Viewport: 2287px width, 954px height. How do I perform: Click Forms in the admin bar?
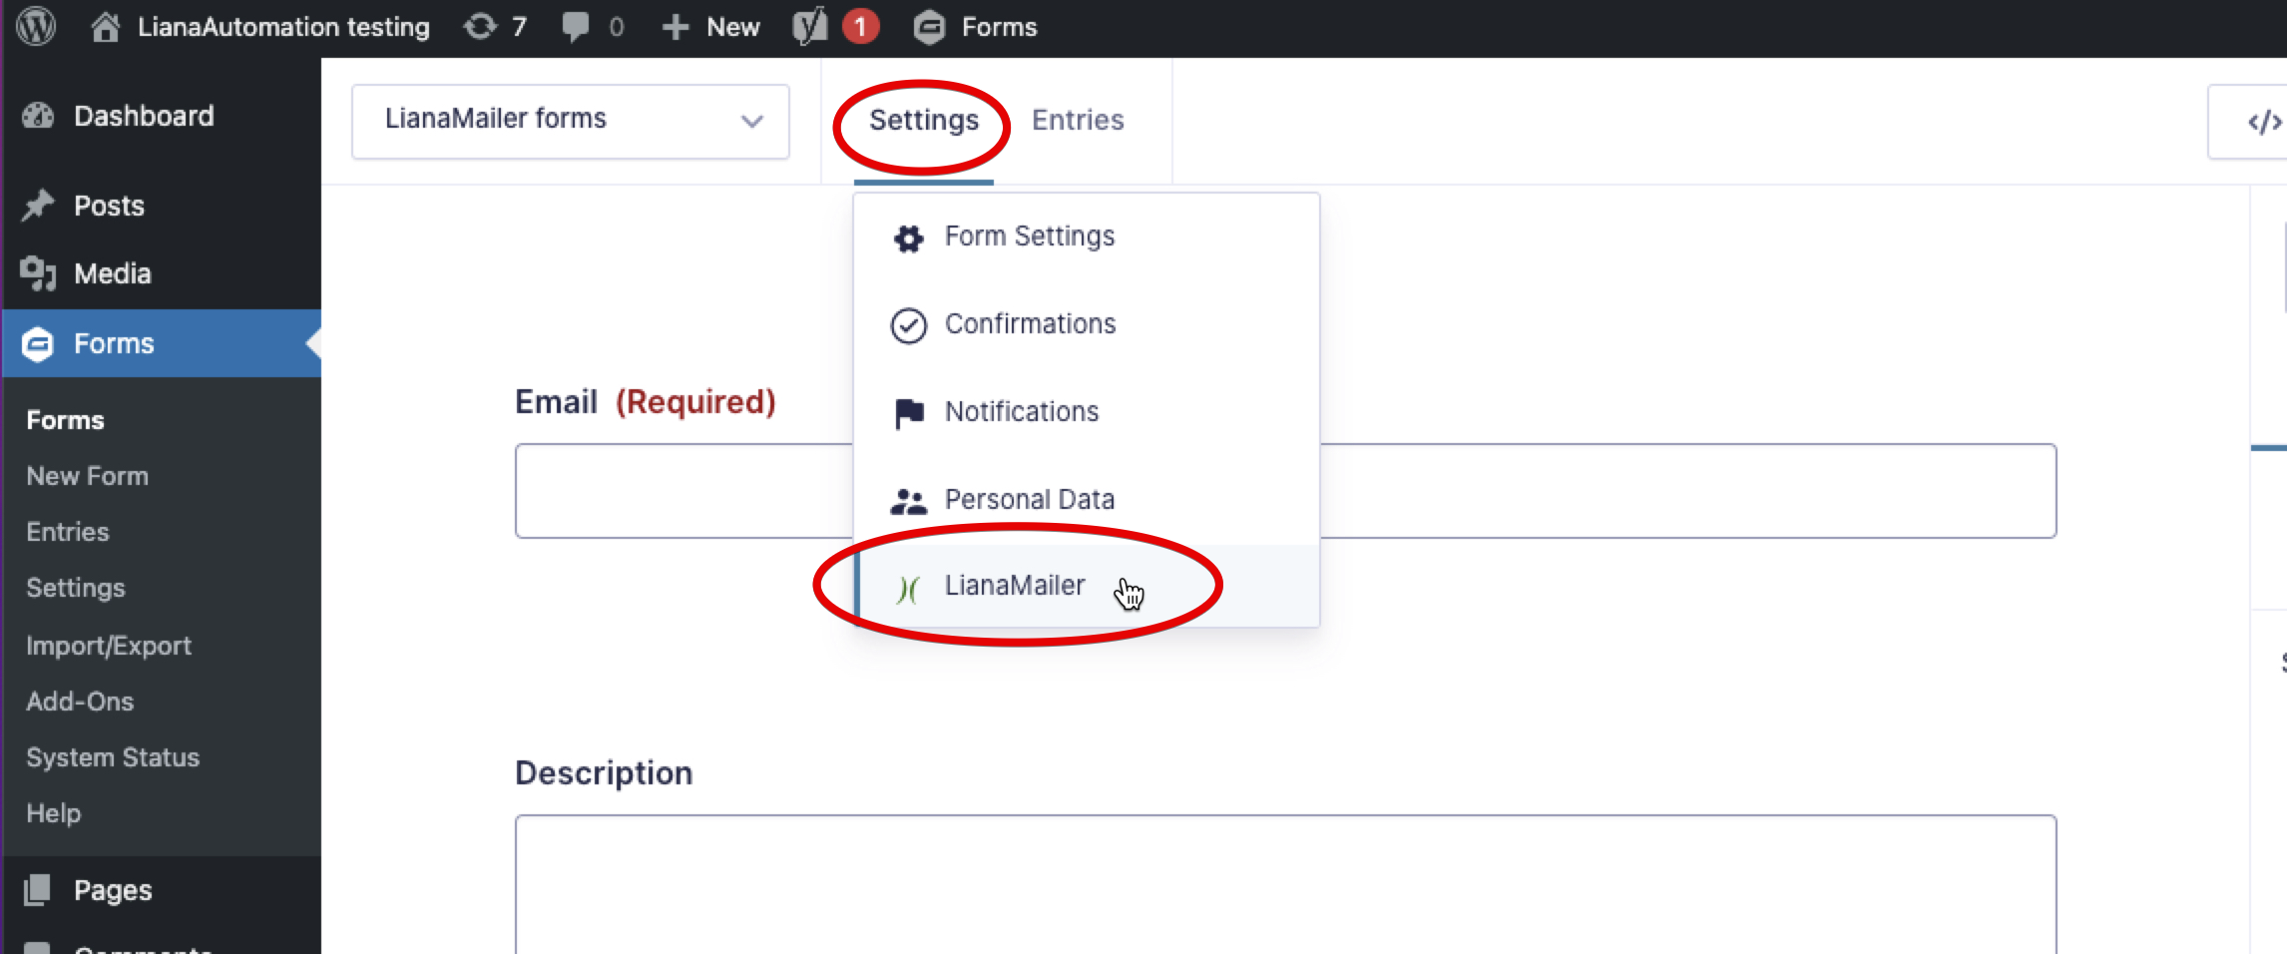tap(999, 27)
